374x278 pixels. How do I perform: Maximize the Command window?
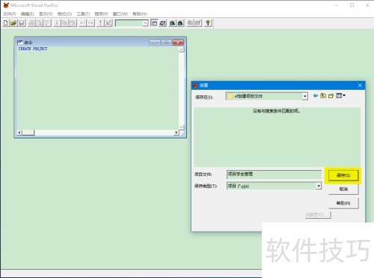tap(166, 43)
